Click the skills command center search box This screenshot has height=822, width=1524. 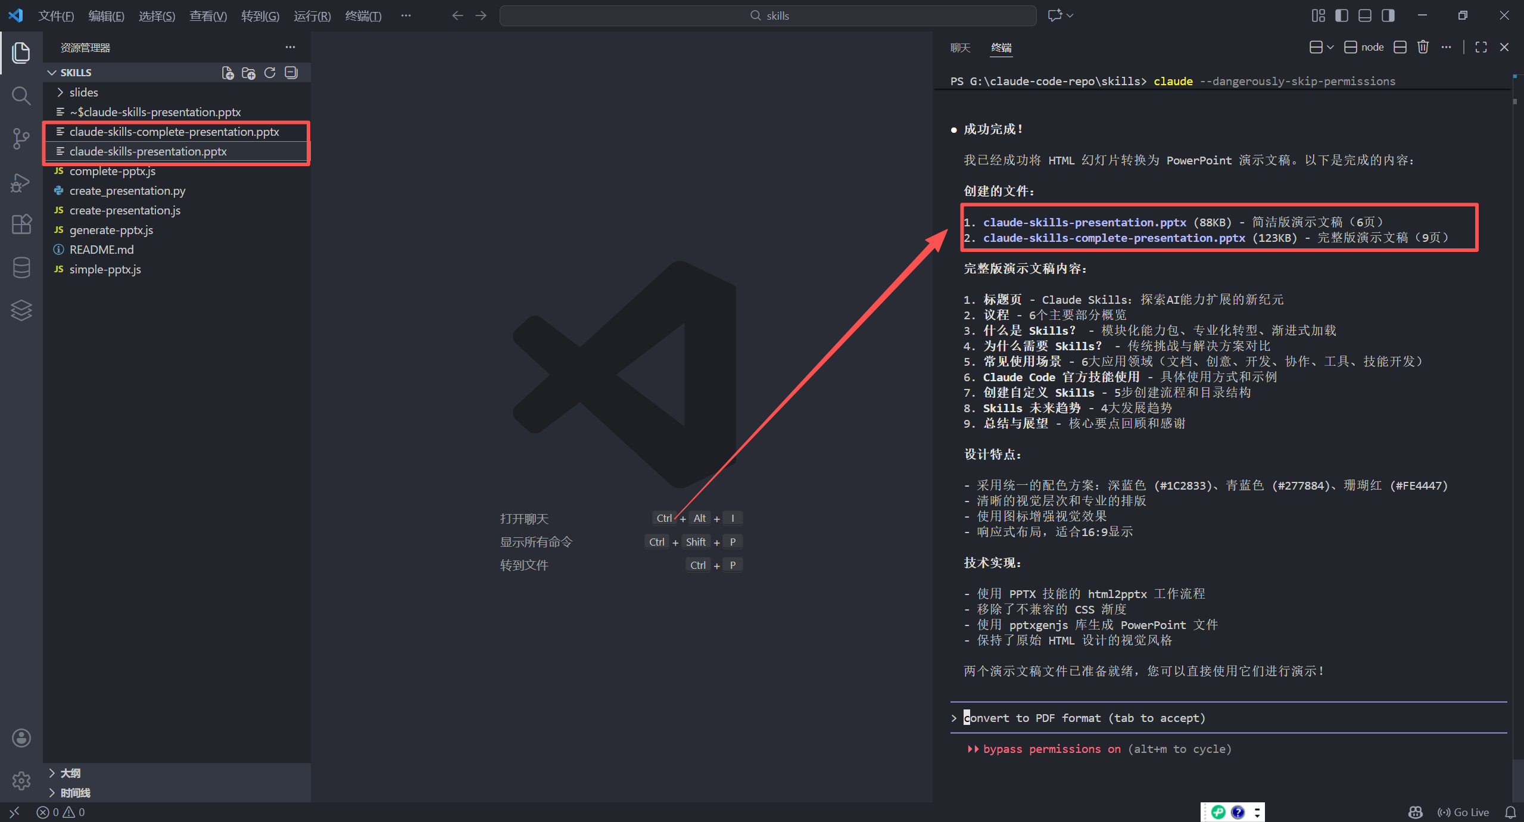[768, 15]
